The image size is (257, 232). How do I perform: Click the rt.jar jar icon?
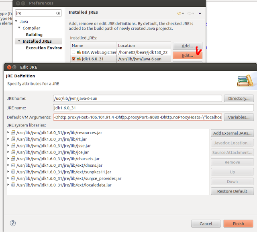[13, 139]
